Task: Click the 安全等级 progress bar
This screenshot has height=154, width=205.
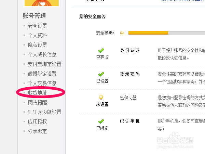Action: point(166,33)
